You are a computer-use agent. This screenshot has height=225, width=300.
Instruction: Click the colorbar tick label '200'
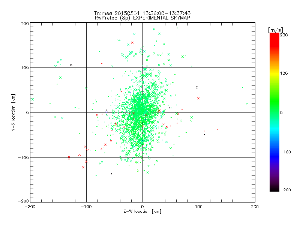[284, 35]
